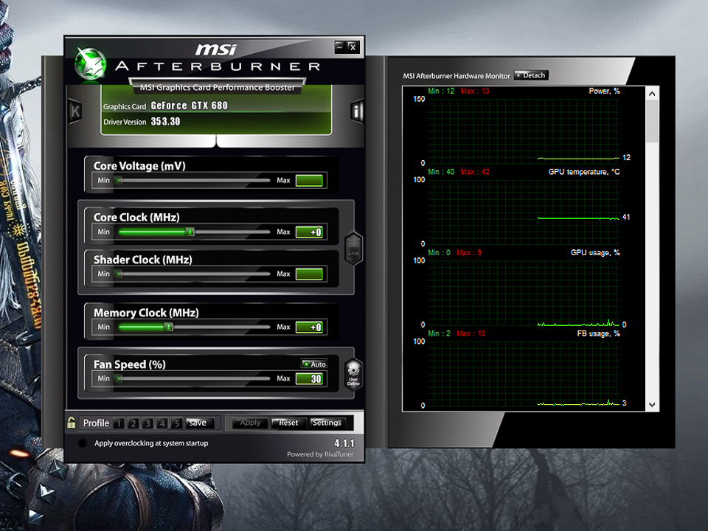Detach the Hardware Monitor panel
This screenshot has width=708, height=531.
click(x=531, y=75)
